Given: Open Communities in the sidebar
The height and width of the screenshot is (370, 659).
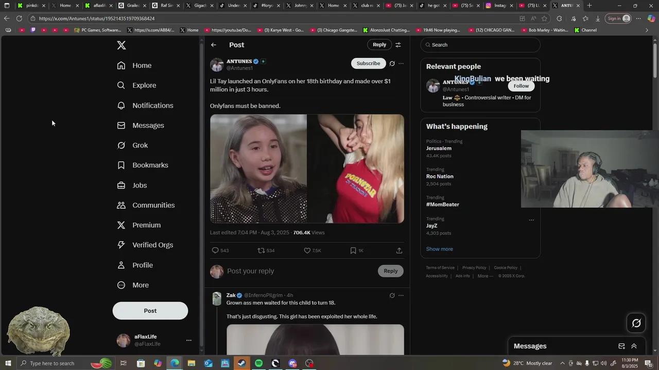Looking at the screenshot, I should tap(146, 205).
